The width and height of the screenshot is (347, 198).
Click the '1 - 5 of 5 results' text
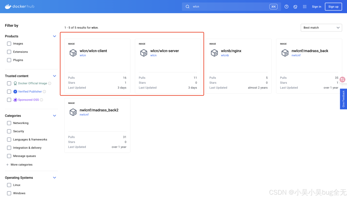click(x=81, y=28)
